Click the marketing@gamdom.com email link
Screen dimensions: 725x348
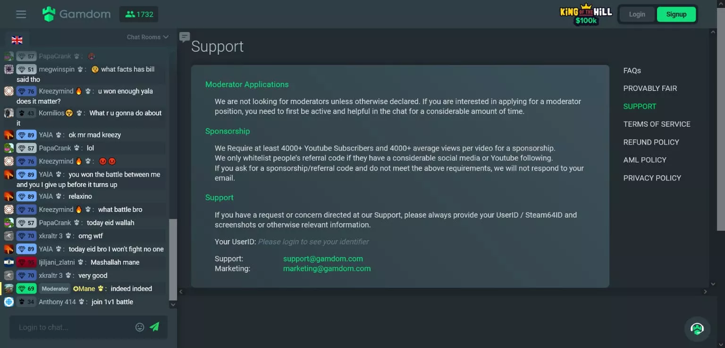(327, 268)
